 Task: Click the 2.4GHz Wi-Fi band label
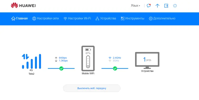(117, 58)
